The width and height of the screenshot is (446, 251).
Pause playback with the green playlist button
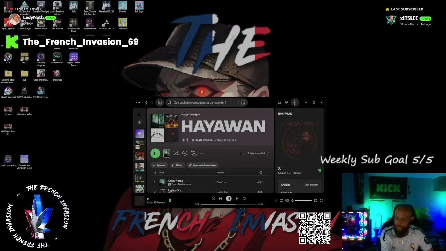155,153
